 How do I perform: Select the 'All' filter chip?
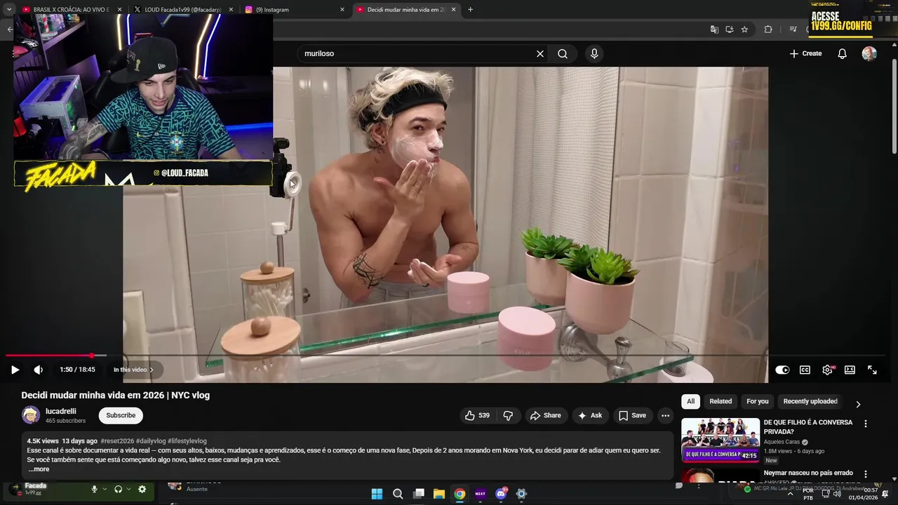click(690, 401)
